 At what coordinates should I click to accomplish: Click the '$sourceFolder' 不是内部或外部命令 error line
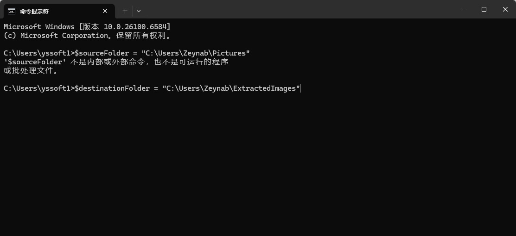click(x=116, y=62)
